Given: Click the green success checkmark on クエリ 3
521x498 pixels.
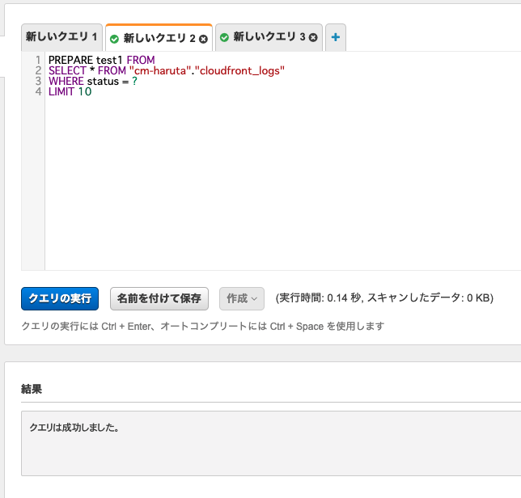Looking at the screenshot, I should point(224,37).
